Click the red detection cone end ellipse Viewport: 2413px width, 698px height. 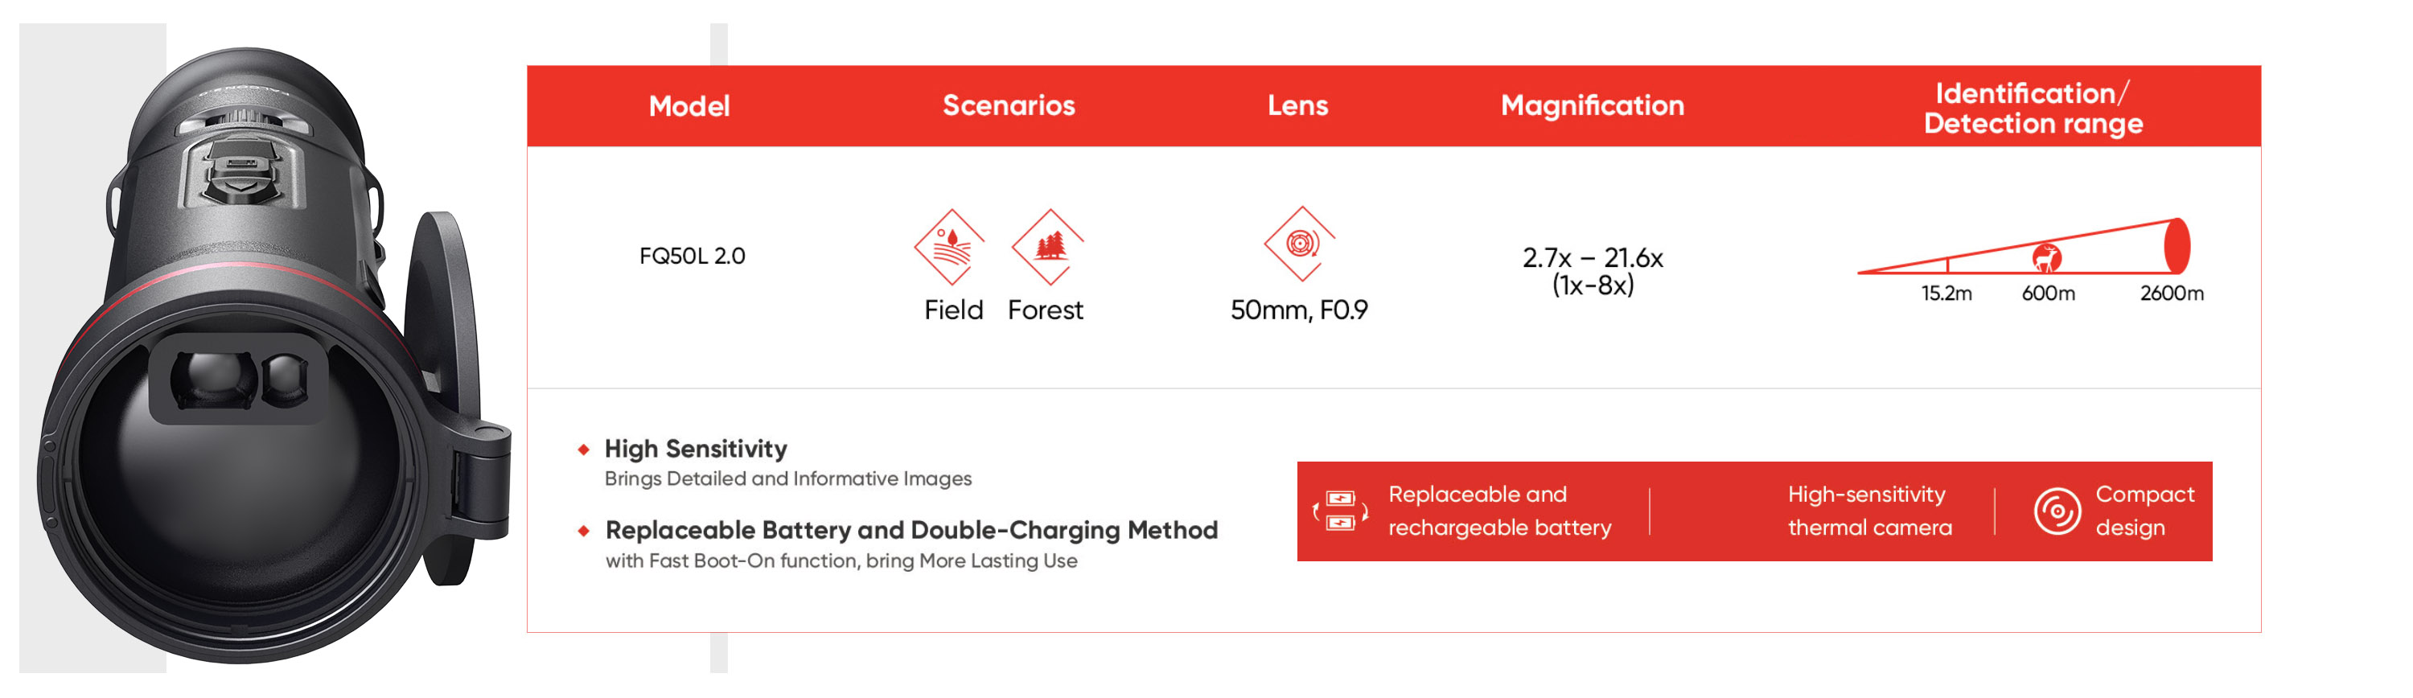[x=2177, y=245]
